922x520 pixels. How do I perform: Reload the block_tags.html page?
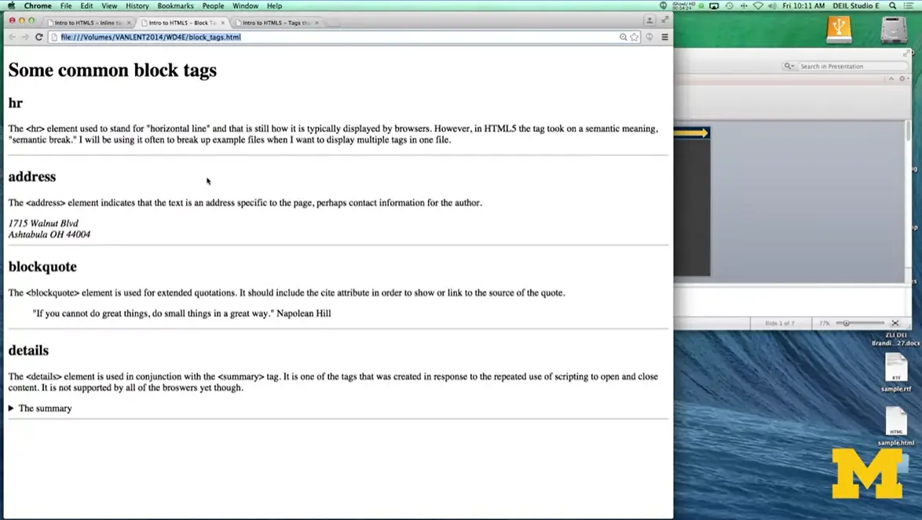(x=39, y=36)
